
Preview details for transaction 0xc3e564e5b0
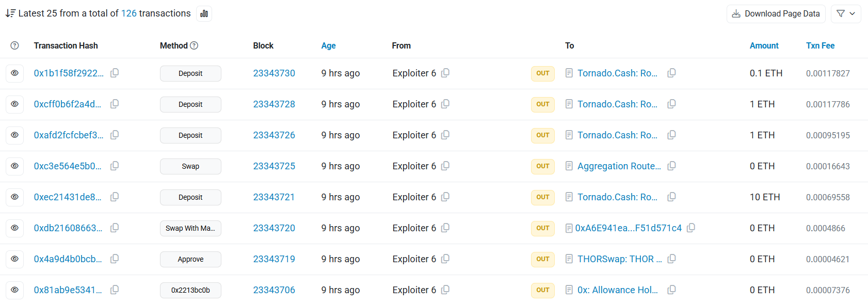pyautogui.click(x=14, y=166)
